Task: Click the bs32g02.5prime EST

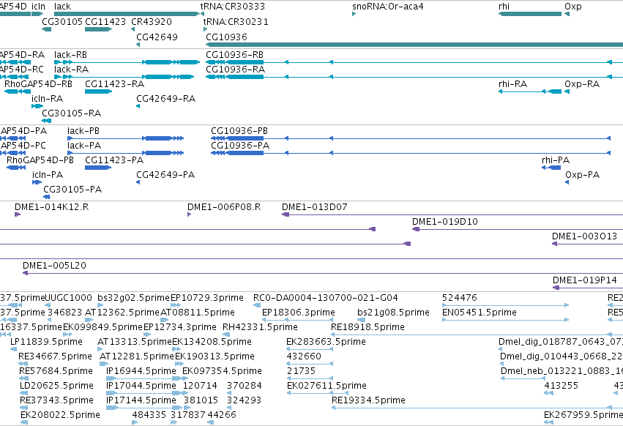Action: [x=101, y=305]
